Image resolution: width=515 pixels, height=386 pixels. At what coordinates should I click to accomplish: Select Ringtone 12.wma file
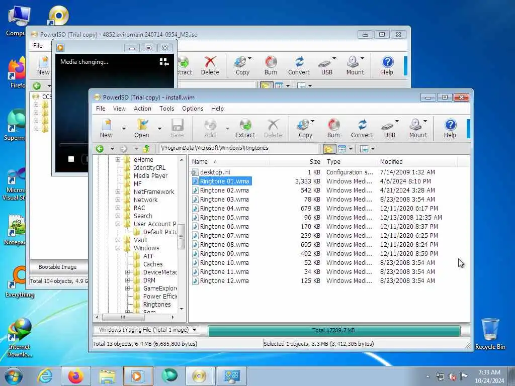224,281
